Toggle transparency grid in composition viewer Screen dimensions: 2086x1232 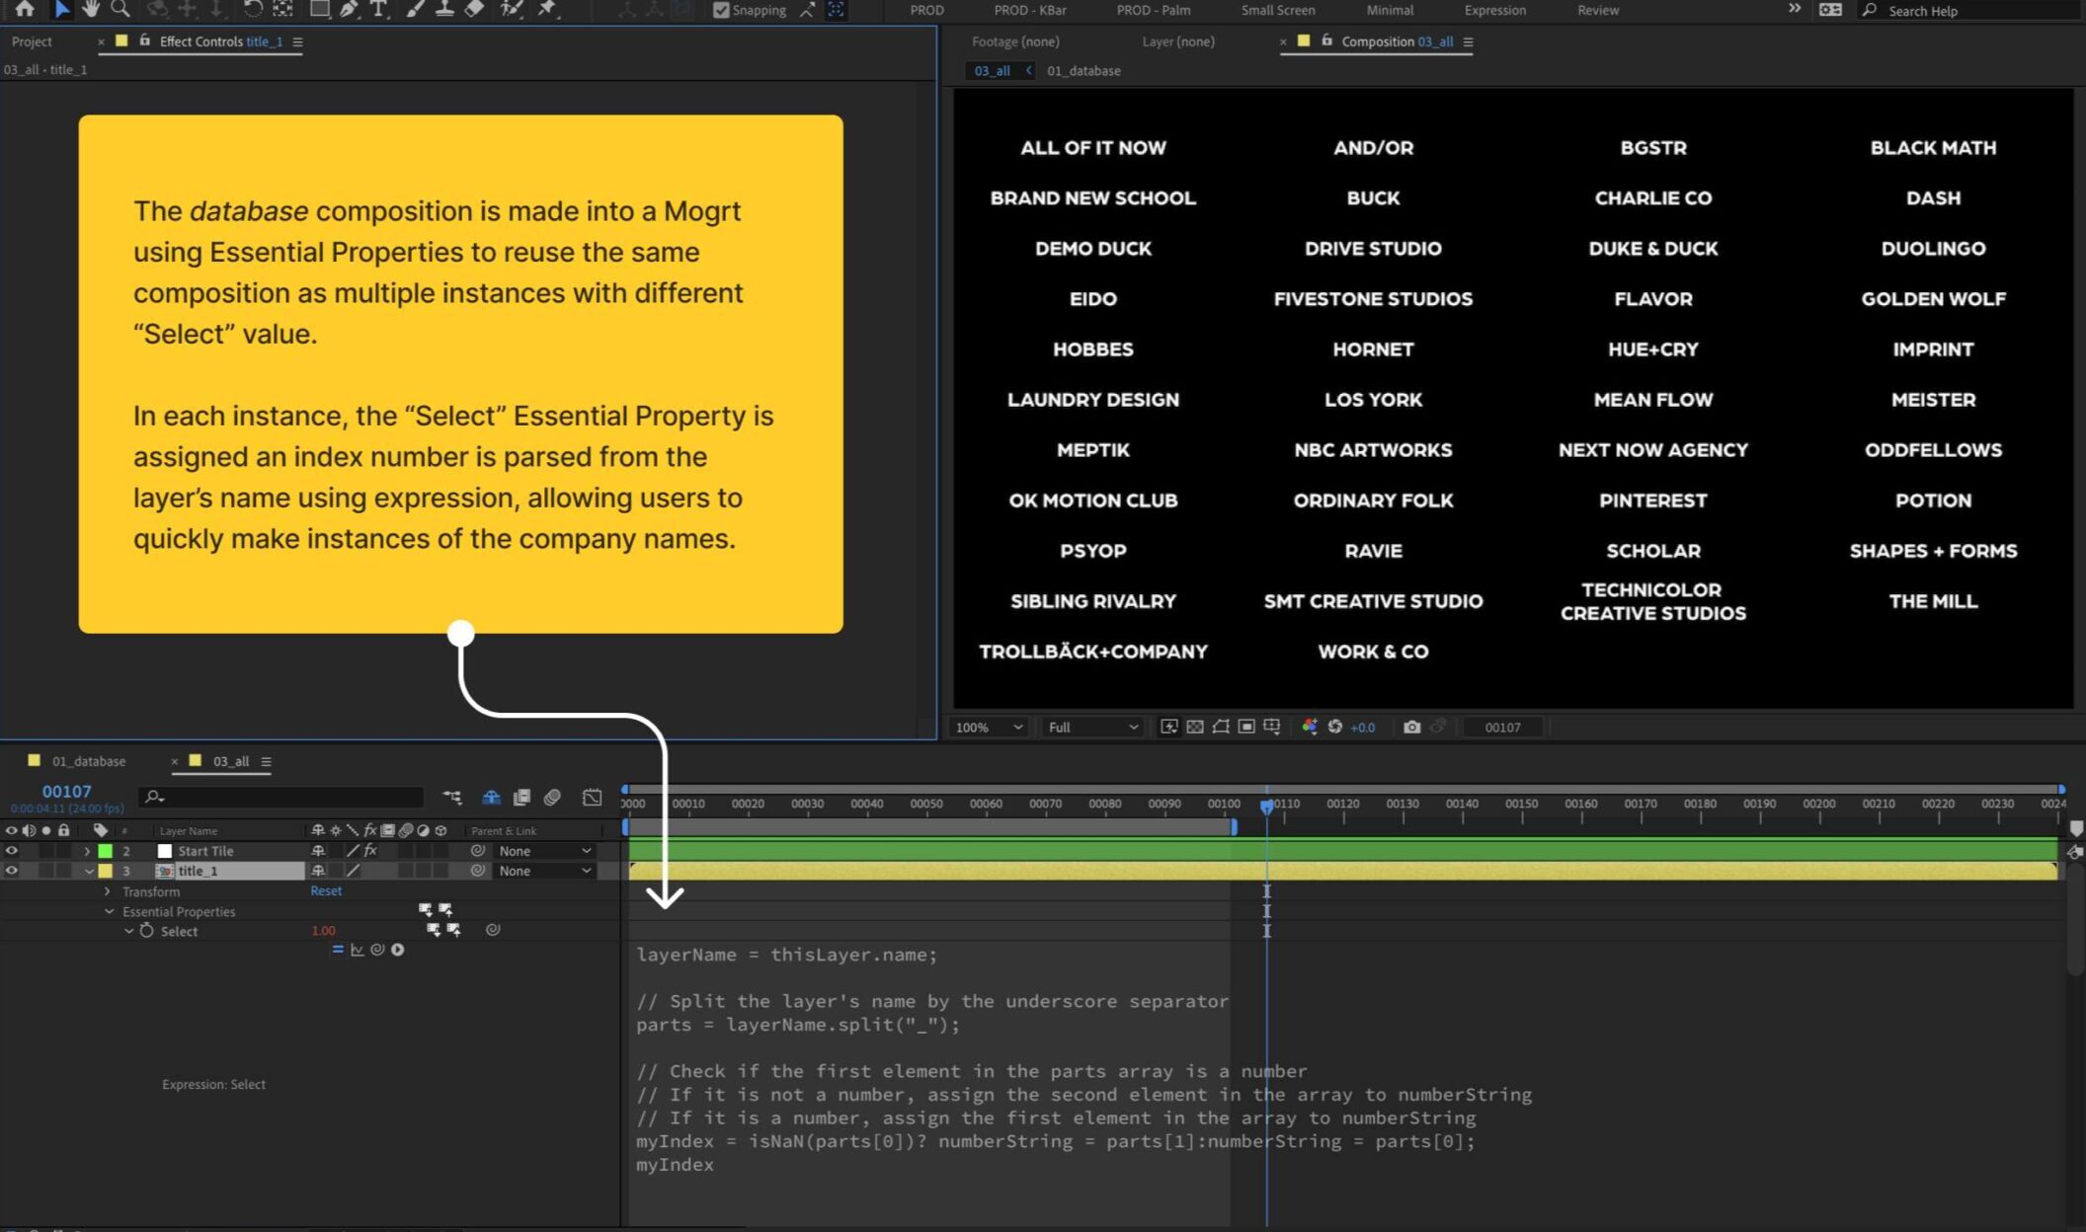1195,727
